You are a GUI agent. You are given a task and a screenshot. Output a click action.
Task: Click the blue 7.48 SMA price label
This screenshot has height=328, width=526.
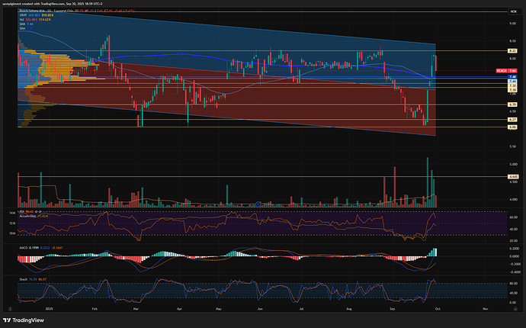[512, 77]
